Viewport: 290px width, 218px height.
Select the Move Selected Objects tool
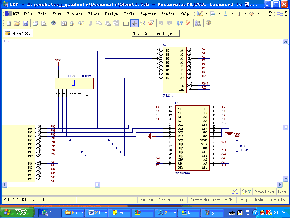pos(134,23)
